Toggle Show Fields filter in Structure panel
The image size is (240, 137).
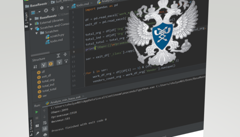click(x=51, y=64)
